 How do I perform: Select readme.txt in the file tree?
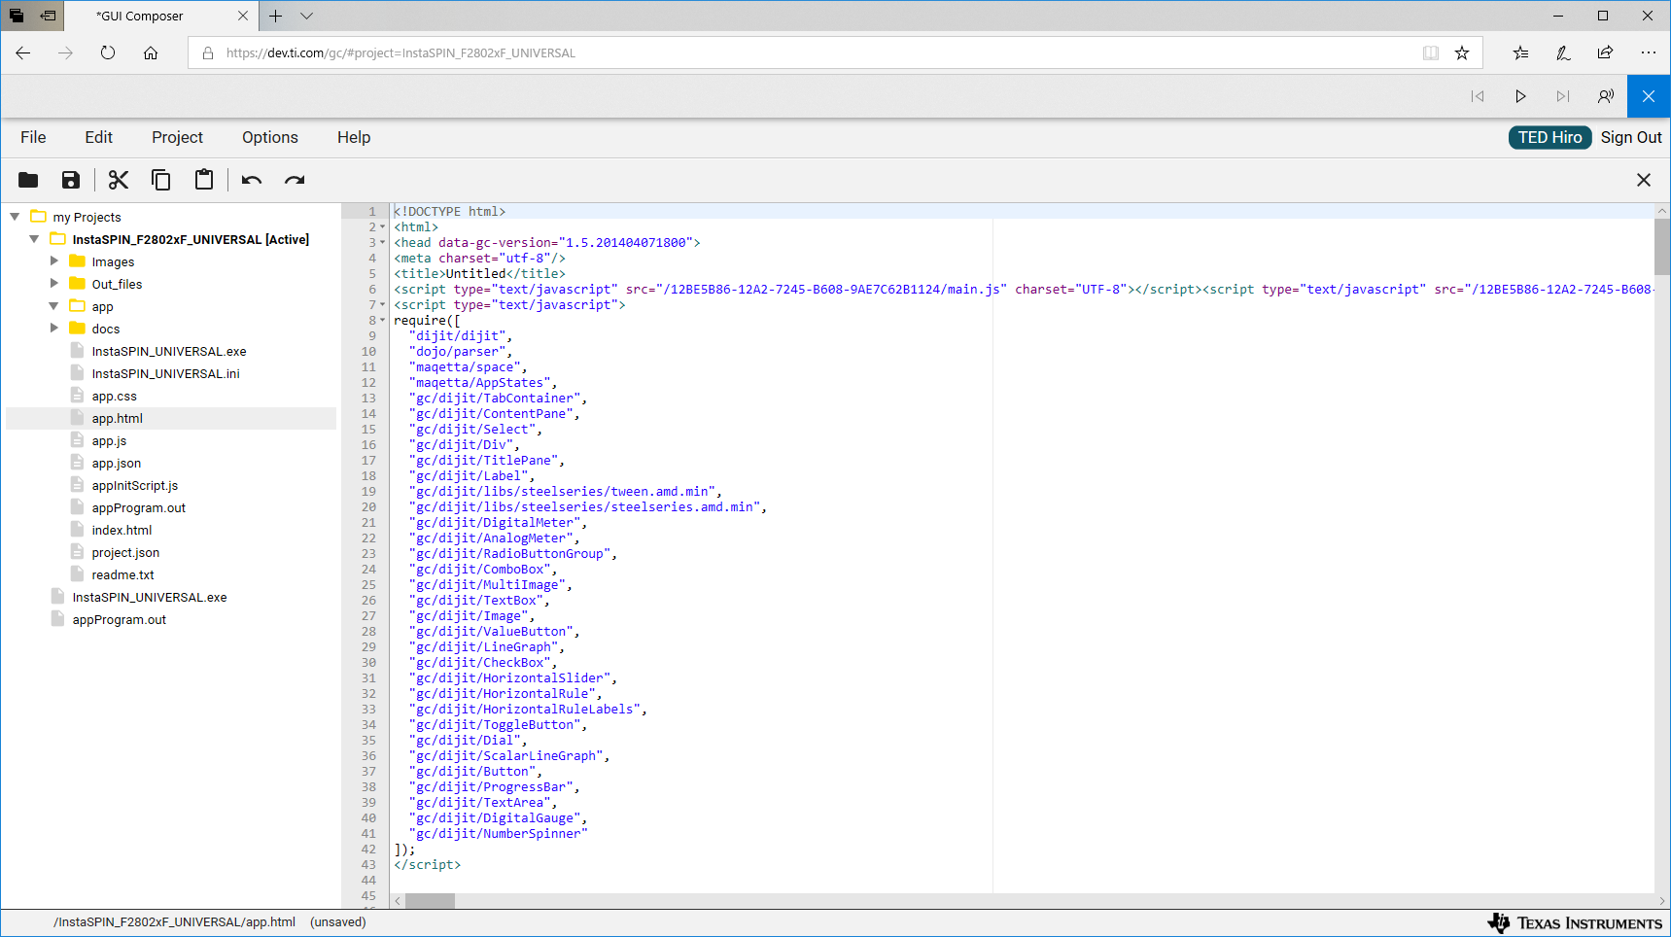point(122,574)
